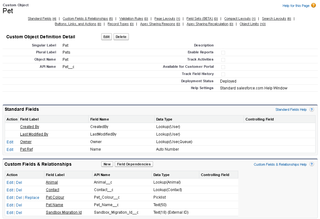The image size is (320, 219).
Task: Click the Standard Fields help question icon
Action: point(312,109)
